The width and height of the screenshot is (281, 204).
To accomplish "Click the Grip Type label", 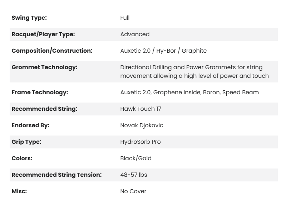I will click(26, 142).
